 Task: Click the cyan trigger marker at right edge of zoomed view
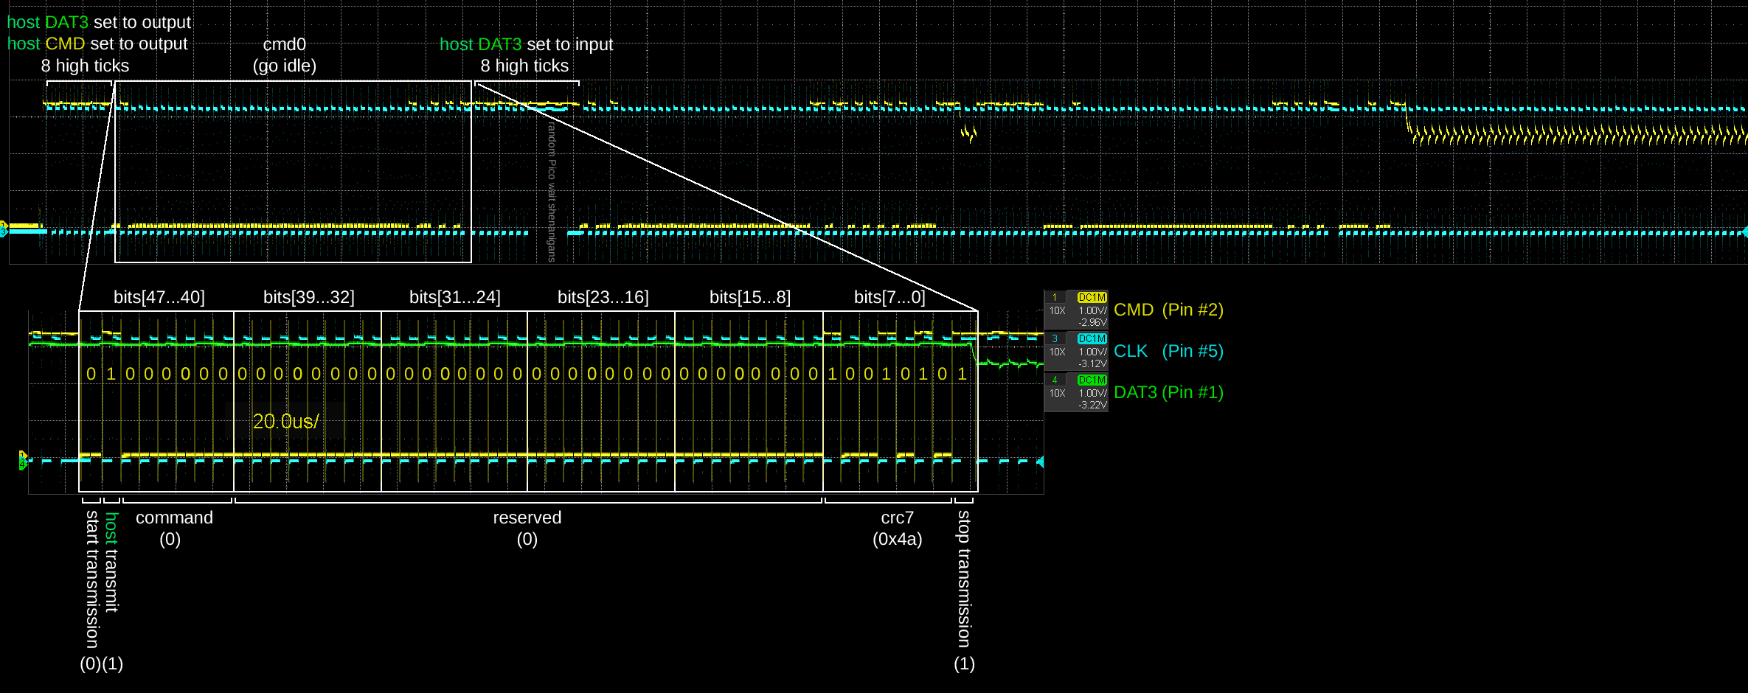tap(1040, 462)
